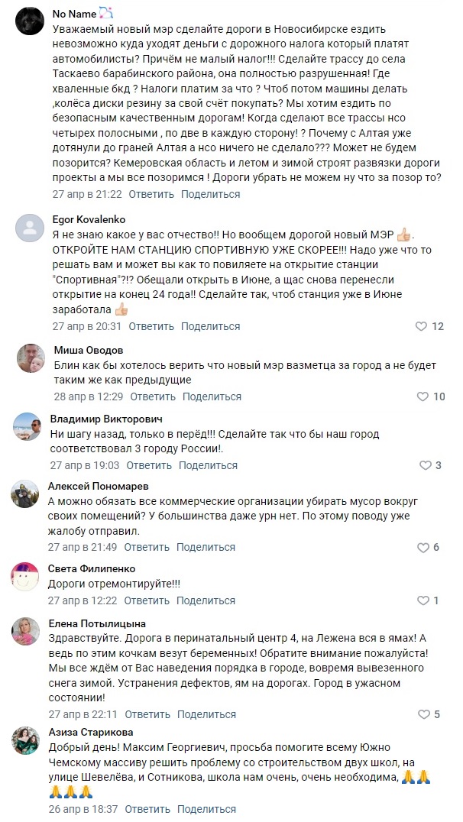Open the Елена Потылицына profile name link

click(97, 623)
